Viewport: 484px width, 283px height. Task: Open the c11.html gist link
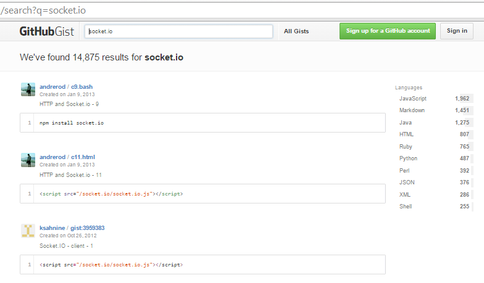tap(83, 157)
